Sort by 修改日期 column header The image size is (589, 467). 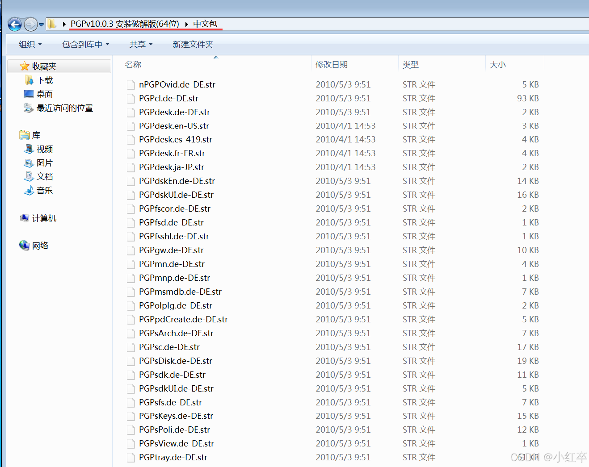(x=332, y=65)
